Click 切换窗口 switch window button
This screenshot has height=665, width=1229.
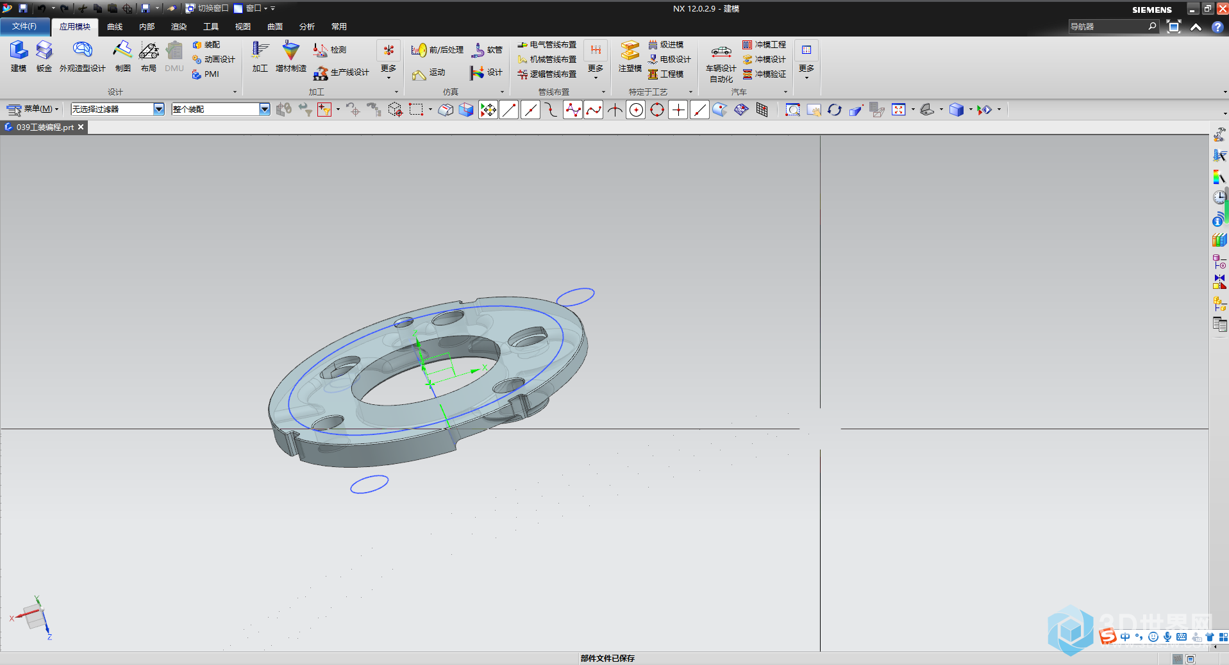(x=207, y=8)
